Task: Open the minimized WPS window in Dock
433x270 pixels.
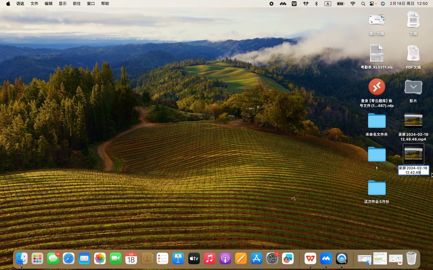Action: click(395, 259)
